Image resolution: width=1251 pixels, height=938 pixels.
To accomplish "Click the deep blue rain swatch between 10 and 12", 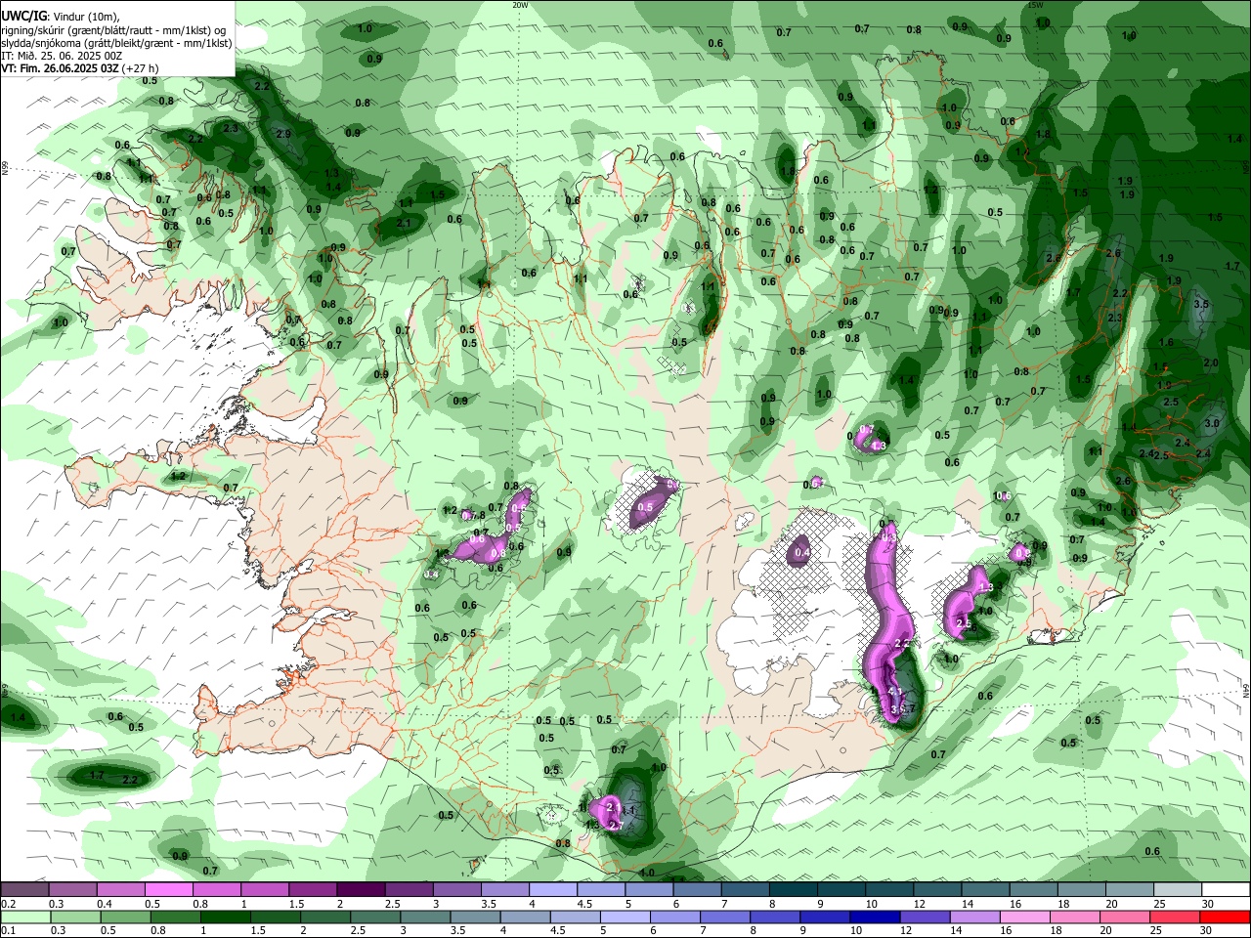I will [x=875, y=917].
